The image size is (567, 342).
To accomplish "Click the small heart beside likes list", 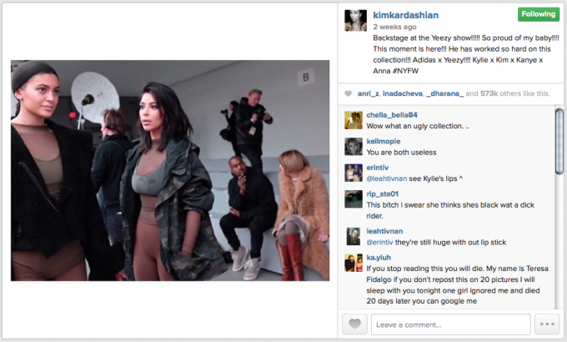I will 348,93.
